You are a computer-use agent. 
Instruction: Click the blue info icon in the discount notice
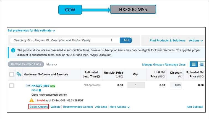pos(13,50)
